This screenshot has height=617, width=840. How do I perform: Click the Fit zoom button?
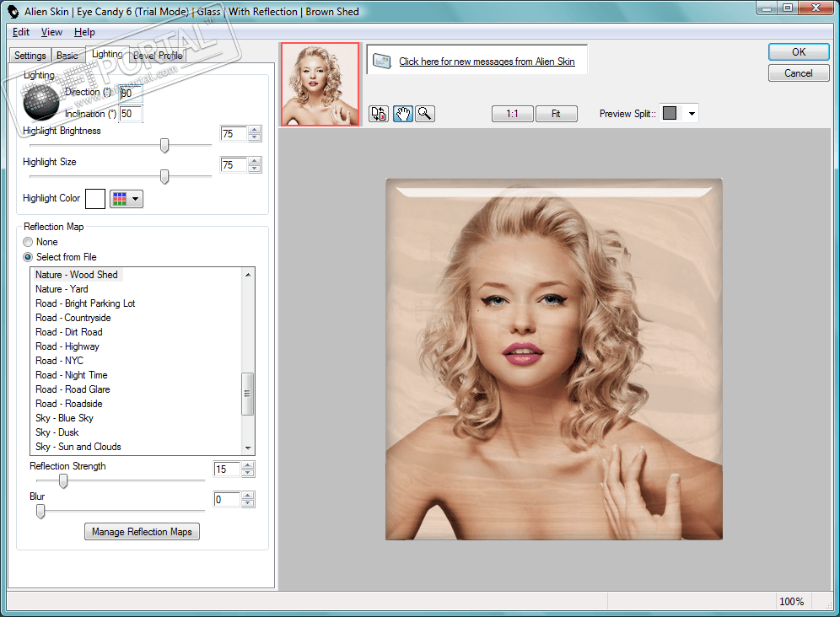[x=556, y=114]
